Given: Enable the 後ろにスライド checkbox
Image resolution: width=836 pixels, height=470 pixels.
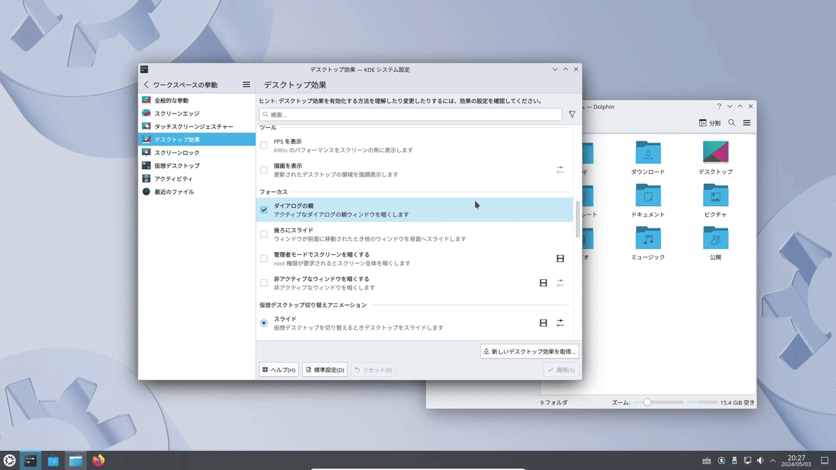Looking at the screenshot, I should (x=264, y=234).
